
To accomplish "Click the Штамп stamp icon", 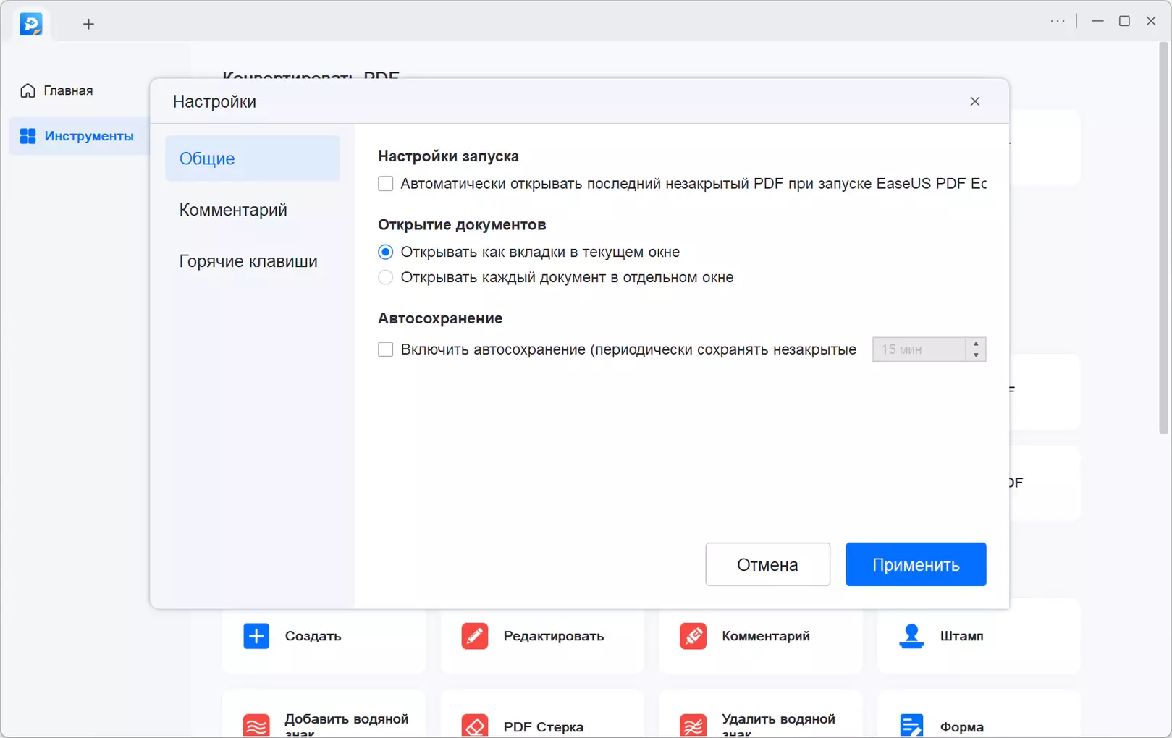I will coord(911,636).
